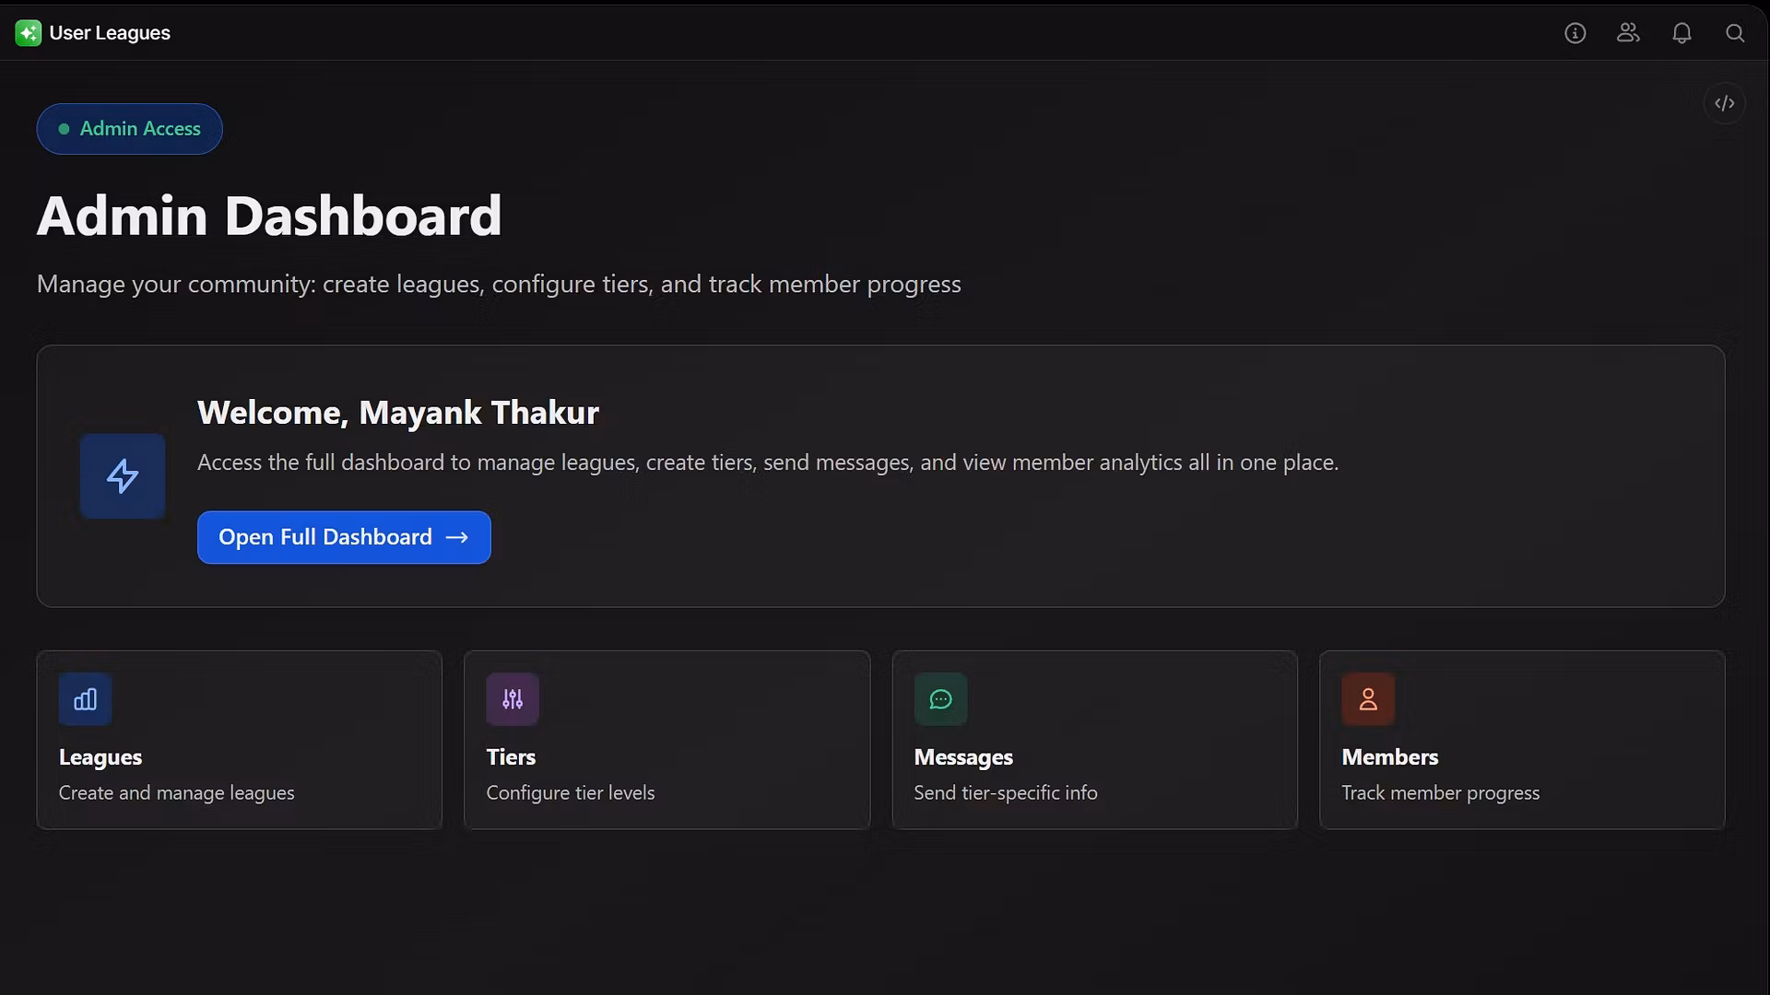Open the Leagues card title
Screen dimensions: 1770x995
pyautogui.click(x=100, y=757)
